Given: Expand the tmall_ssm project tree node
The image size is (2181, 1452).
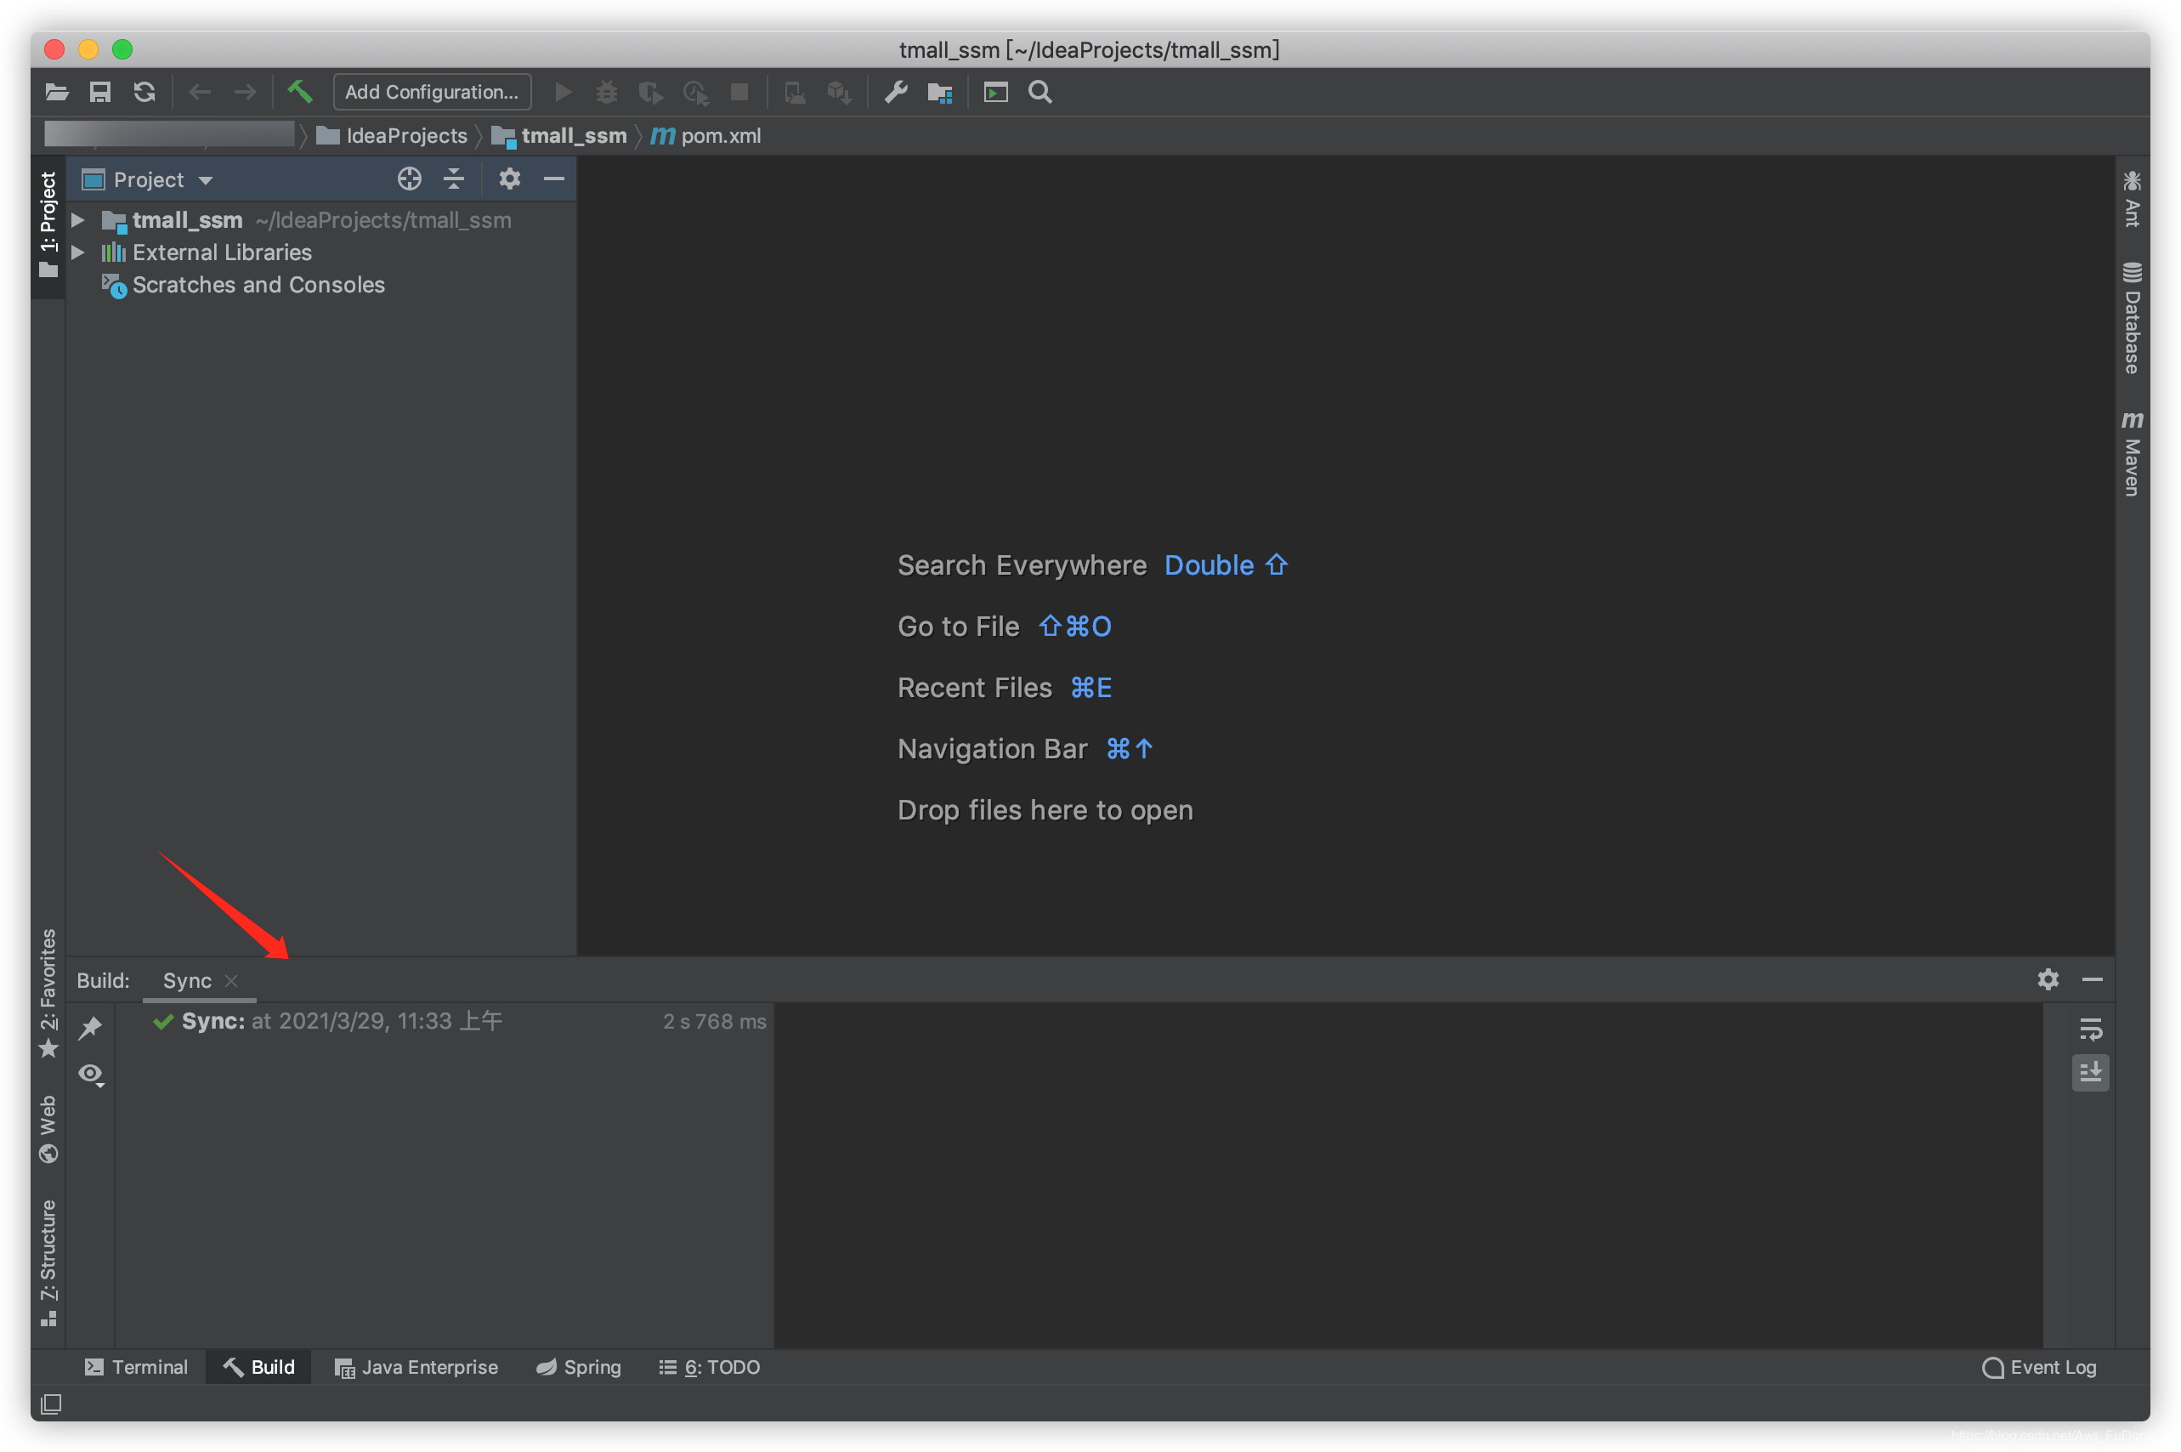Looking at the screenshot, I should click(x=79, y=220).
